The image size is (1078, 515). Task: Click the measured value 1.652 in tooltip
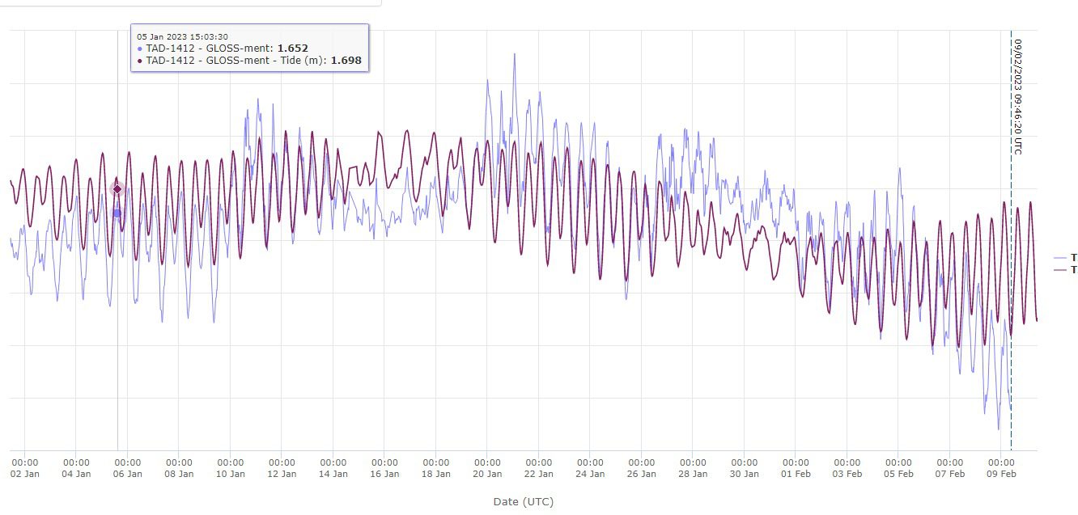coord(292,49)
